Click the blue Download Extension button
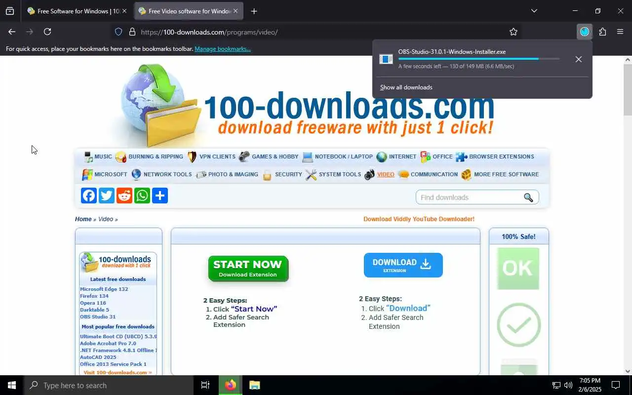The height and width of the screenshot is (395, 632). (x=403, y=265)
